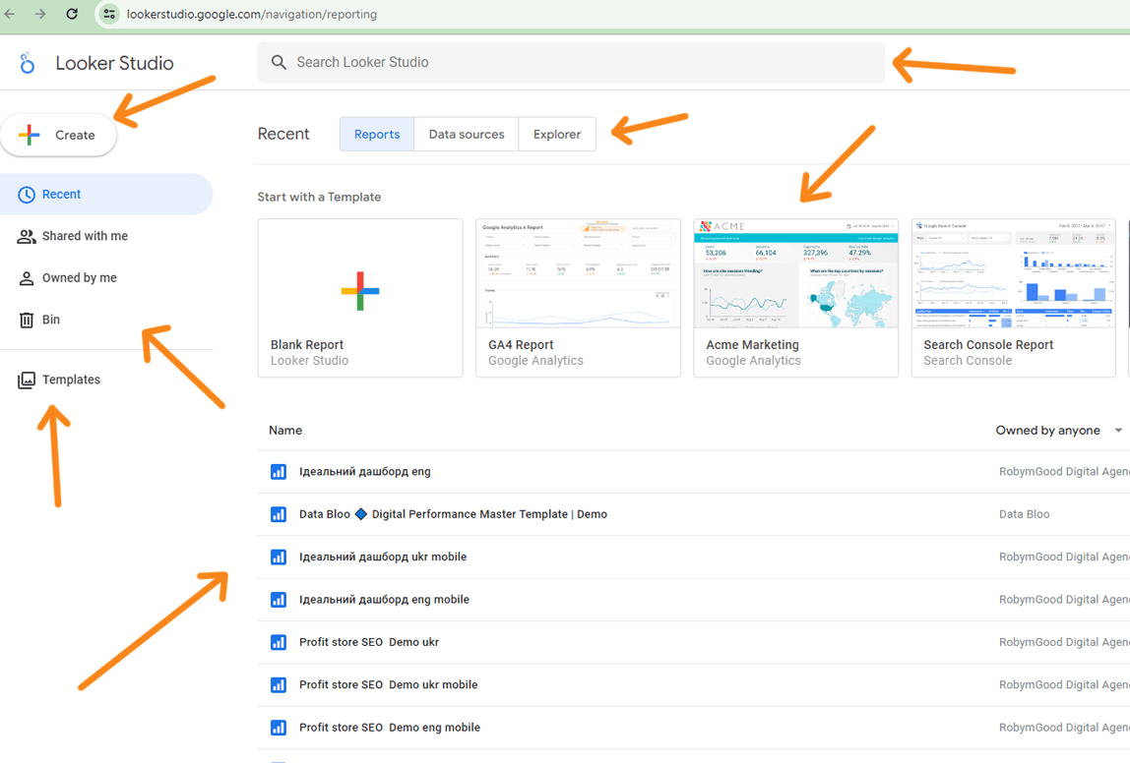This screenshot has width=1130, height=763.
Task: Click the browser address bar URL
Action: point(252,15)
